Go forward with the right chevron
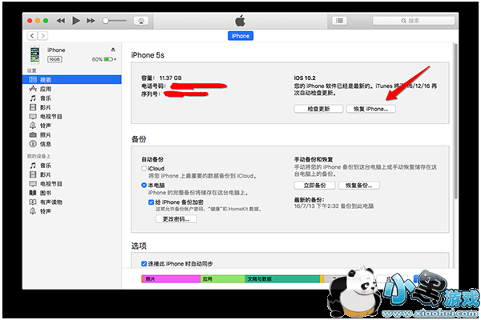Image resolution: width=481 pixels, height=320 pixels. tap(43, 36)
